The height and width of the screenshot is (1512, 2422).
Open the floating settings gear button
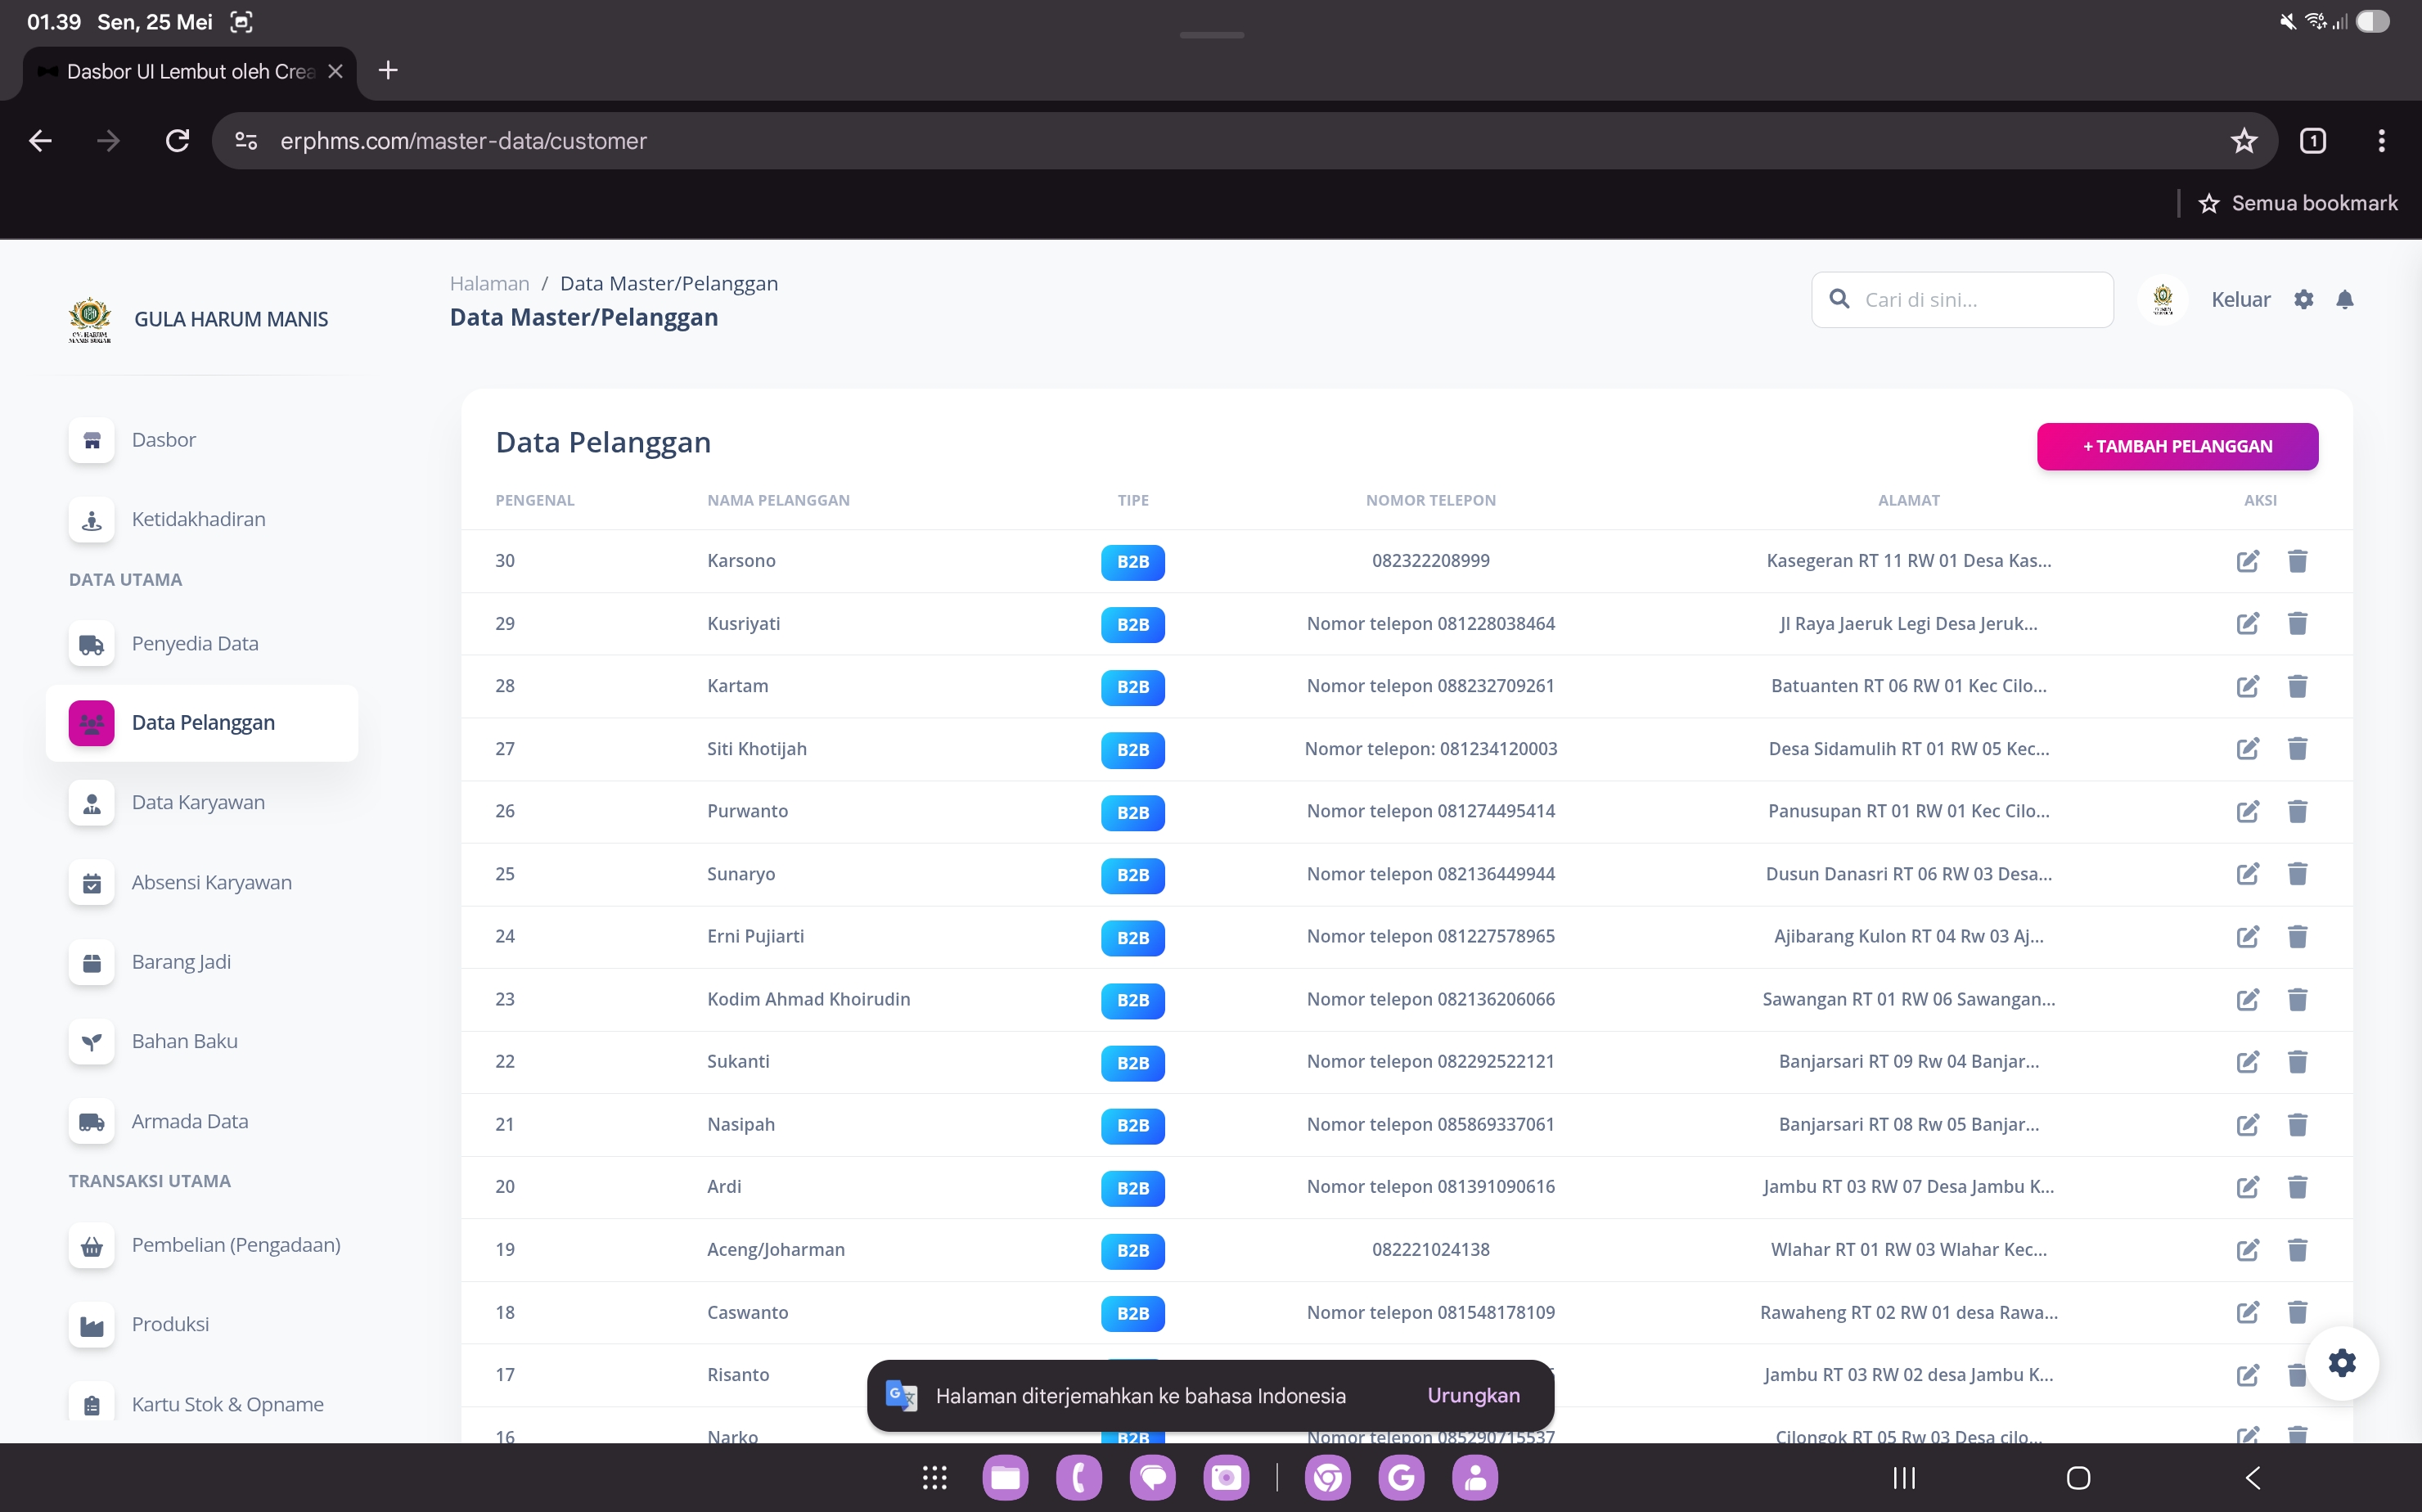(2341, 1362)
